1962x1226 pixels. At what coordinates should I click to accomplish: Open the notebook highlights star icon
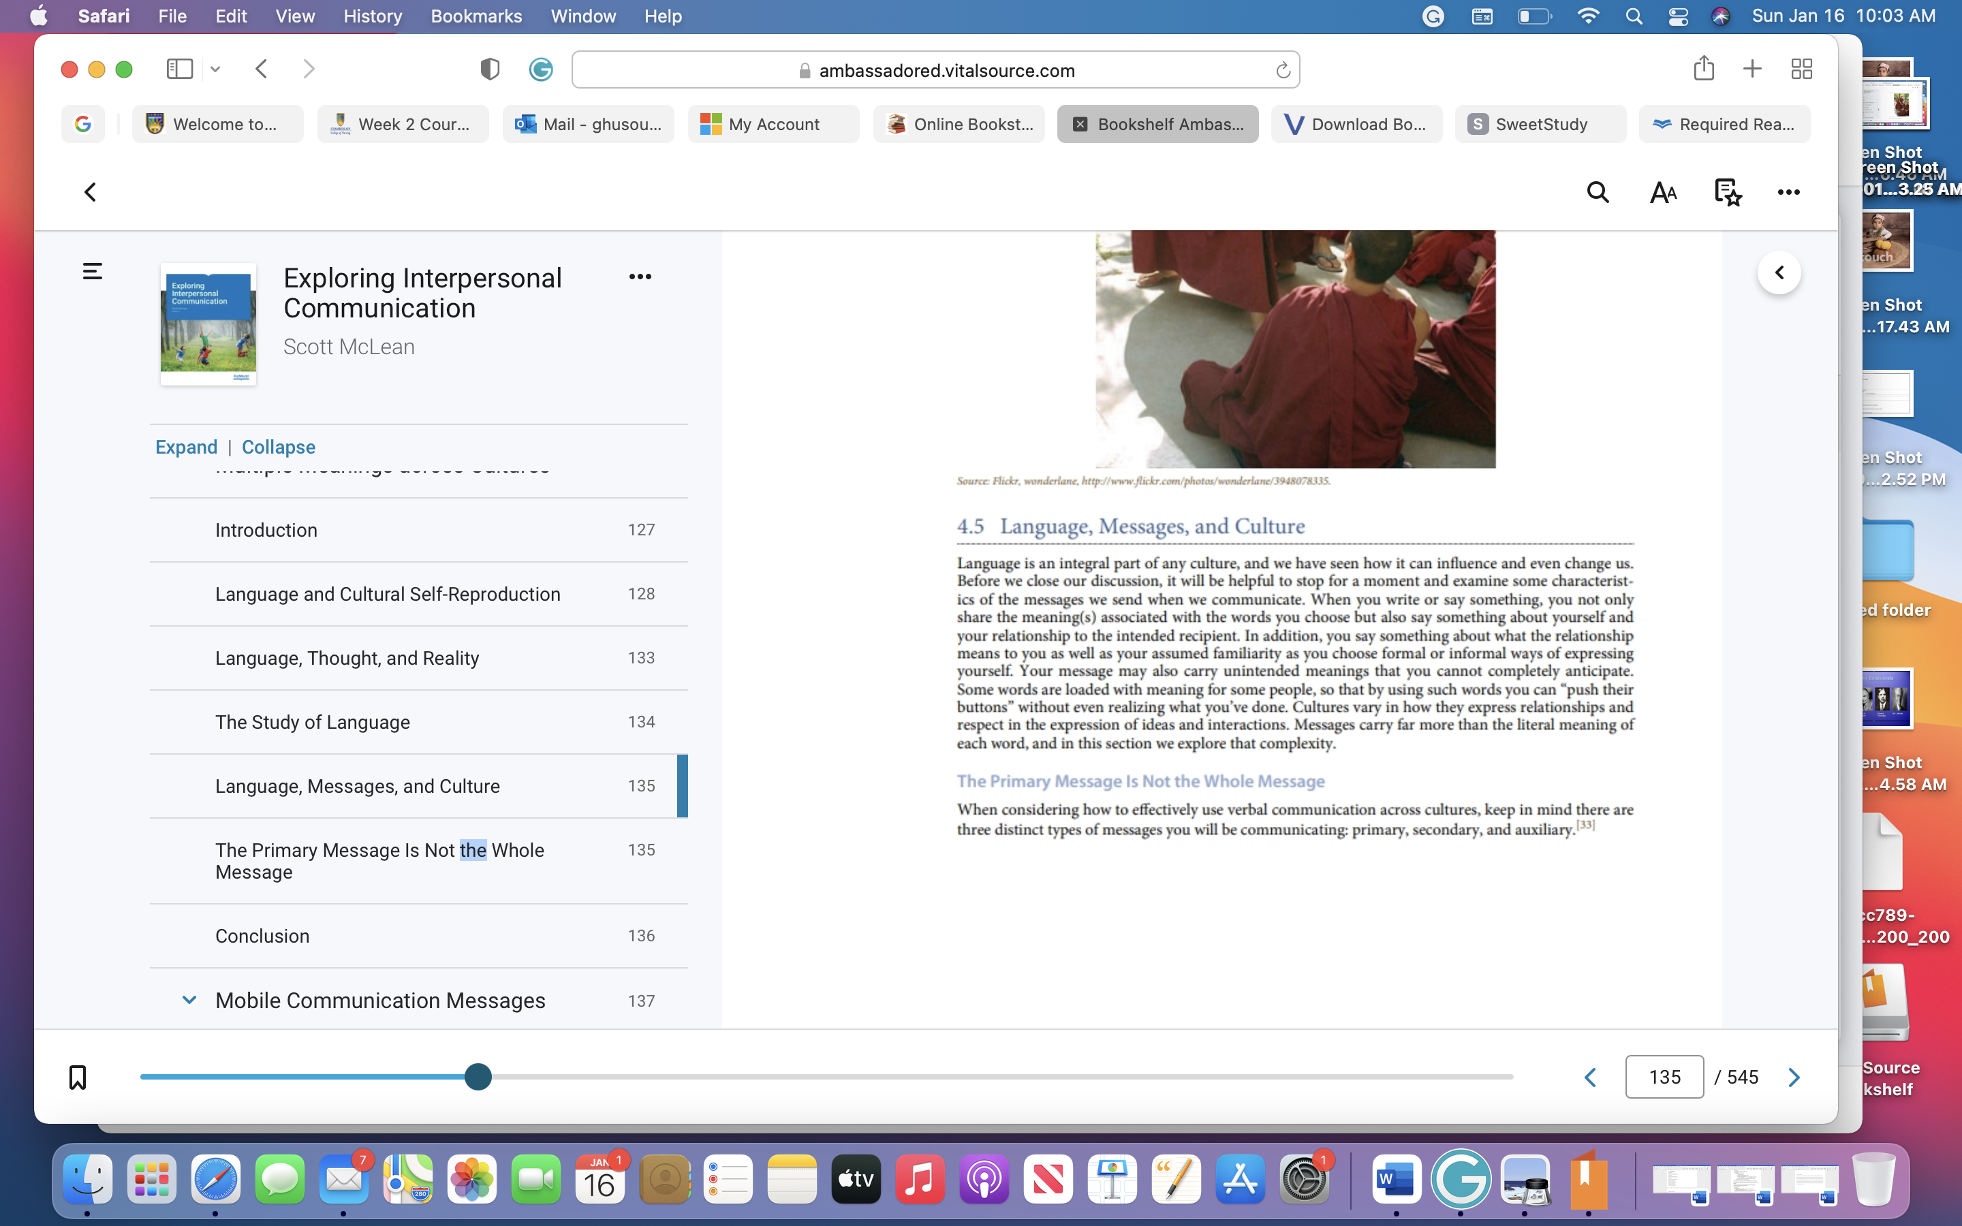(x=1728, y=192)
